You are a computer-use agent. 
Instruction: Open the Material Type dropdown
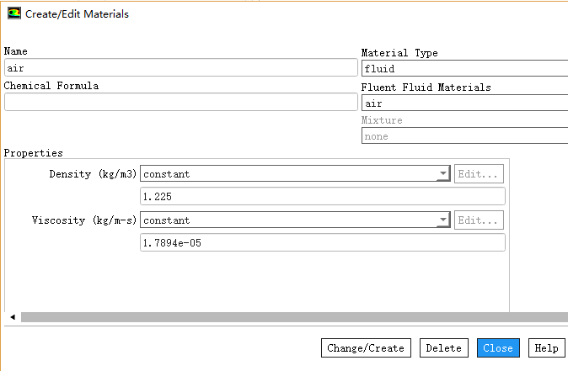click(464, 69)
